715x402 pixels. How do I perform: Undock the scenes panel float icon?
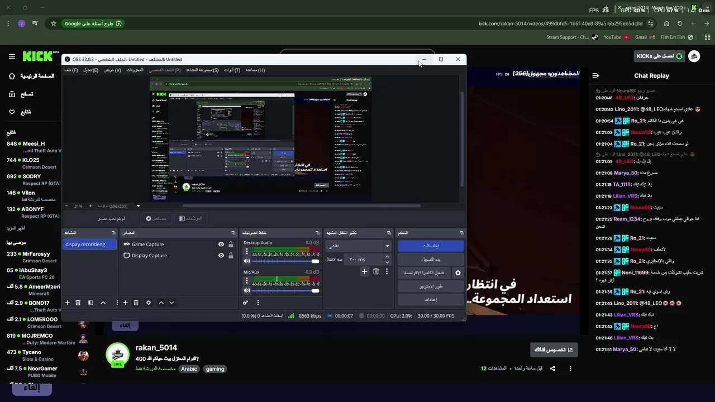(x=113, y=233)
